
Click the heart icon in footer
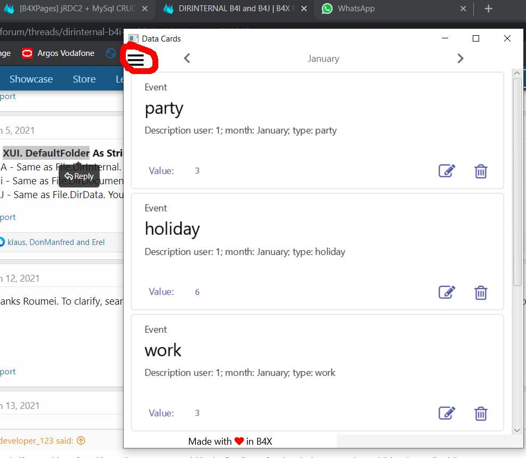(239, 441)
